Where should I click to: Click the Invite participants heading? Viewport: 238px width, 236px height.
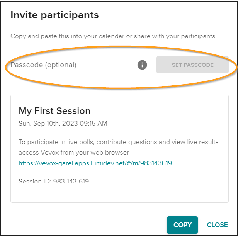click(54, 15)
